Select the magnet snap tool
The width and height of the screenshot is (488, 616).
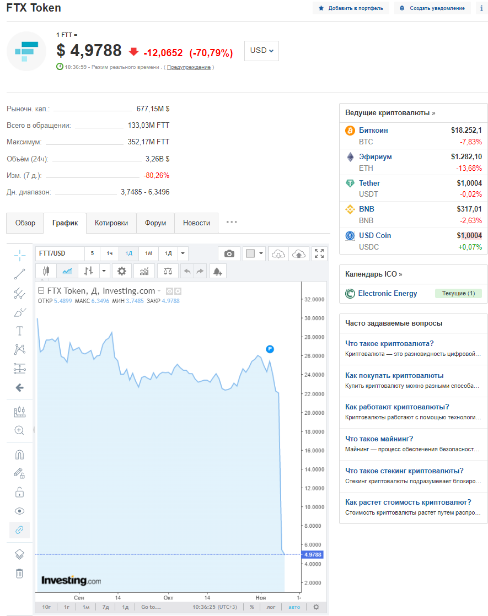tap(19, 455)
